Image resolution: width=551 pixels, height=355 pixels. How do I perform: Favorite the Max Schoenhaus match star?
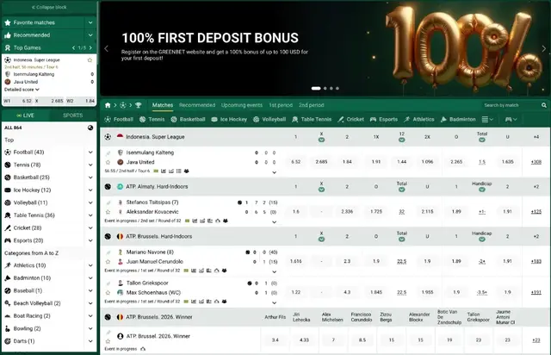click(x=108, y=292)
